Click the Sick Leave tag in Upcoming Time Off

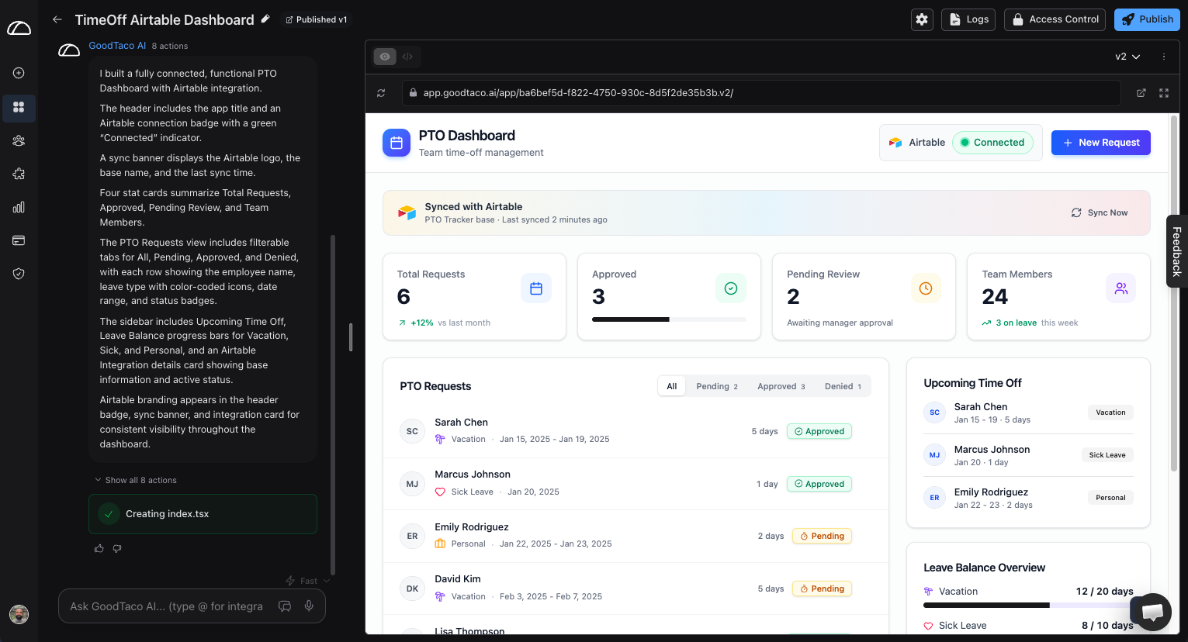click(x=1107, y=455)
